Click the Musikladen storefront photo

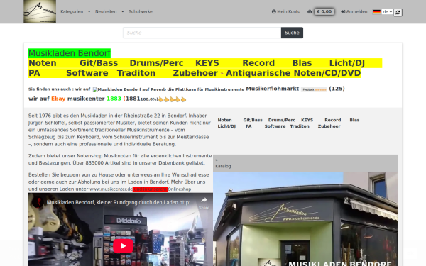(x=305, y=218)
